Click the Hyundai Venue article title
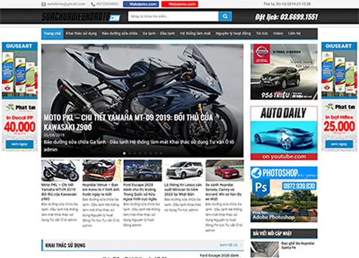The image size is (359, 258). click(101, 189)
